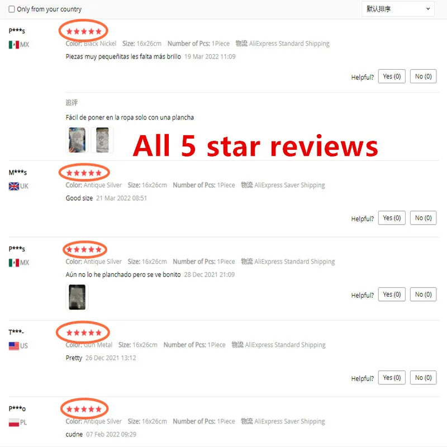447x447 pixels.
Task: Click the US flag beside T***-
Action: (14, 346)
